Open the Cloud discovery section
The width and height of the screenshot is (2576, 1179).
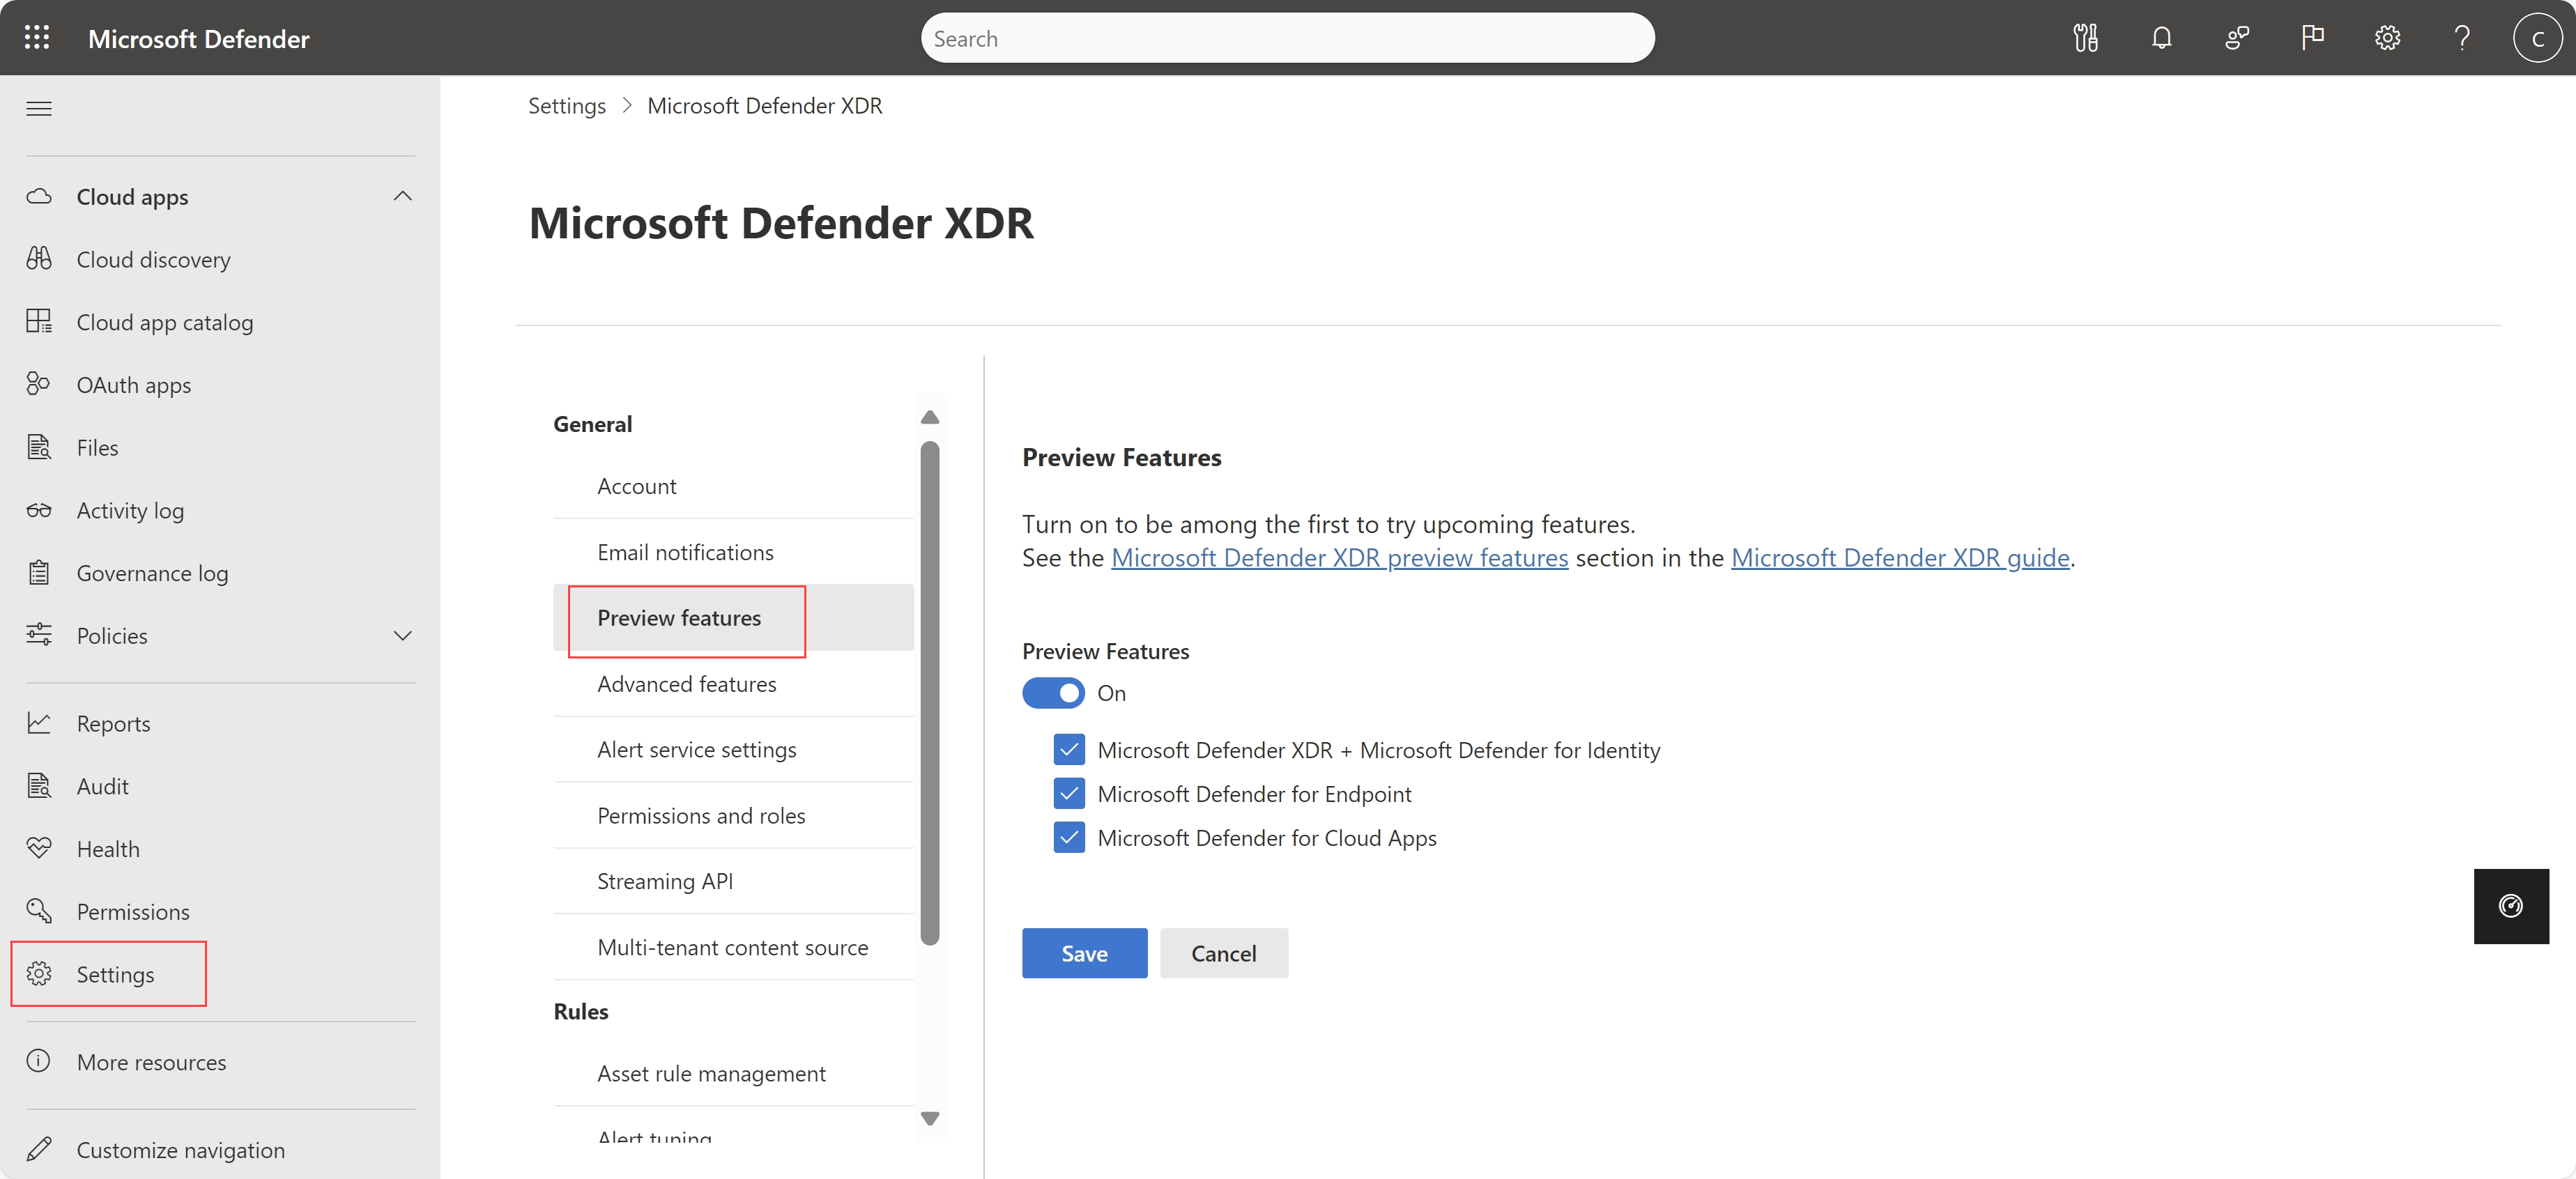(x=153, y=258)
